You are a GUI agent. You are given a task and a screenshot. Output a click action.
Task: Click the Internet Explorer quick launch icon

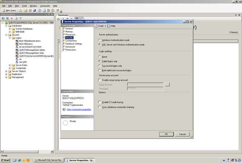19,160
